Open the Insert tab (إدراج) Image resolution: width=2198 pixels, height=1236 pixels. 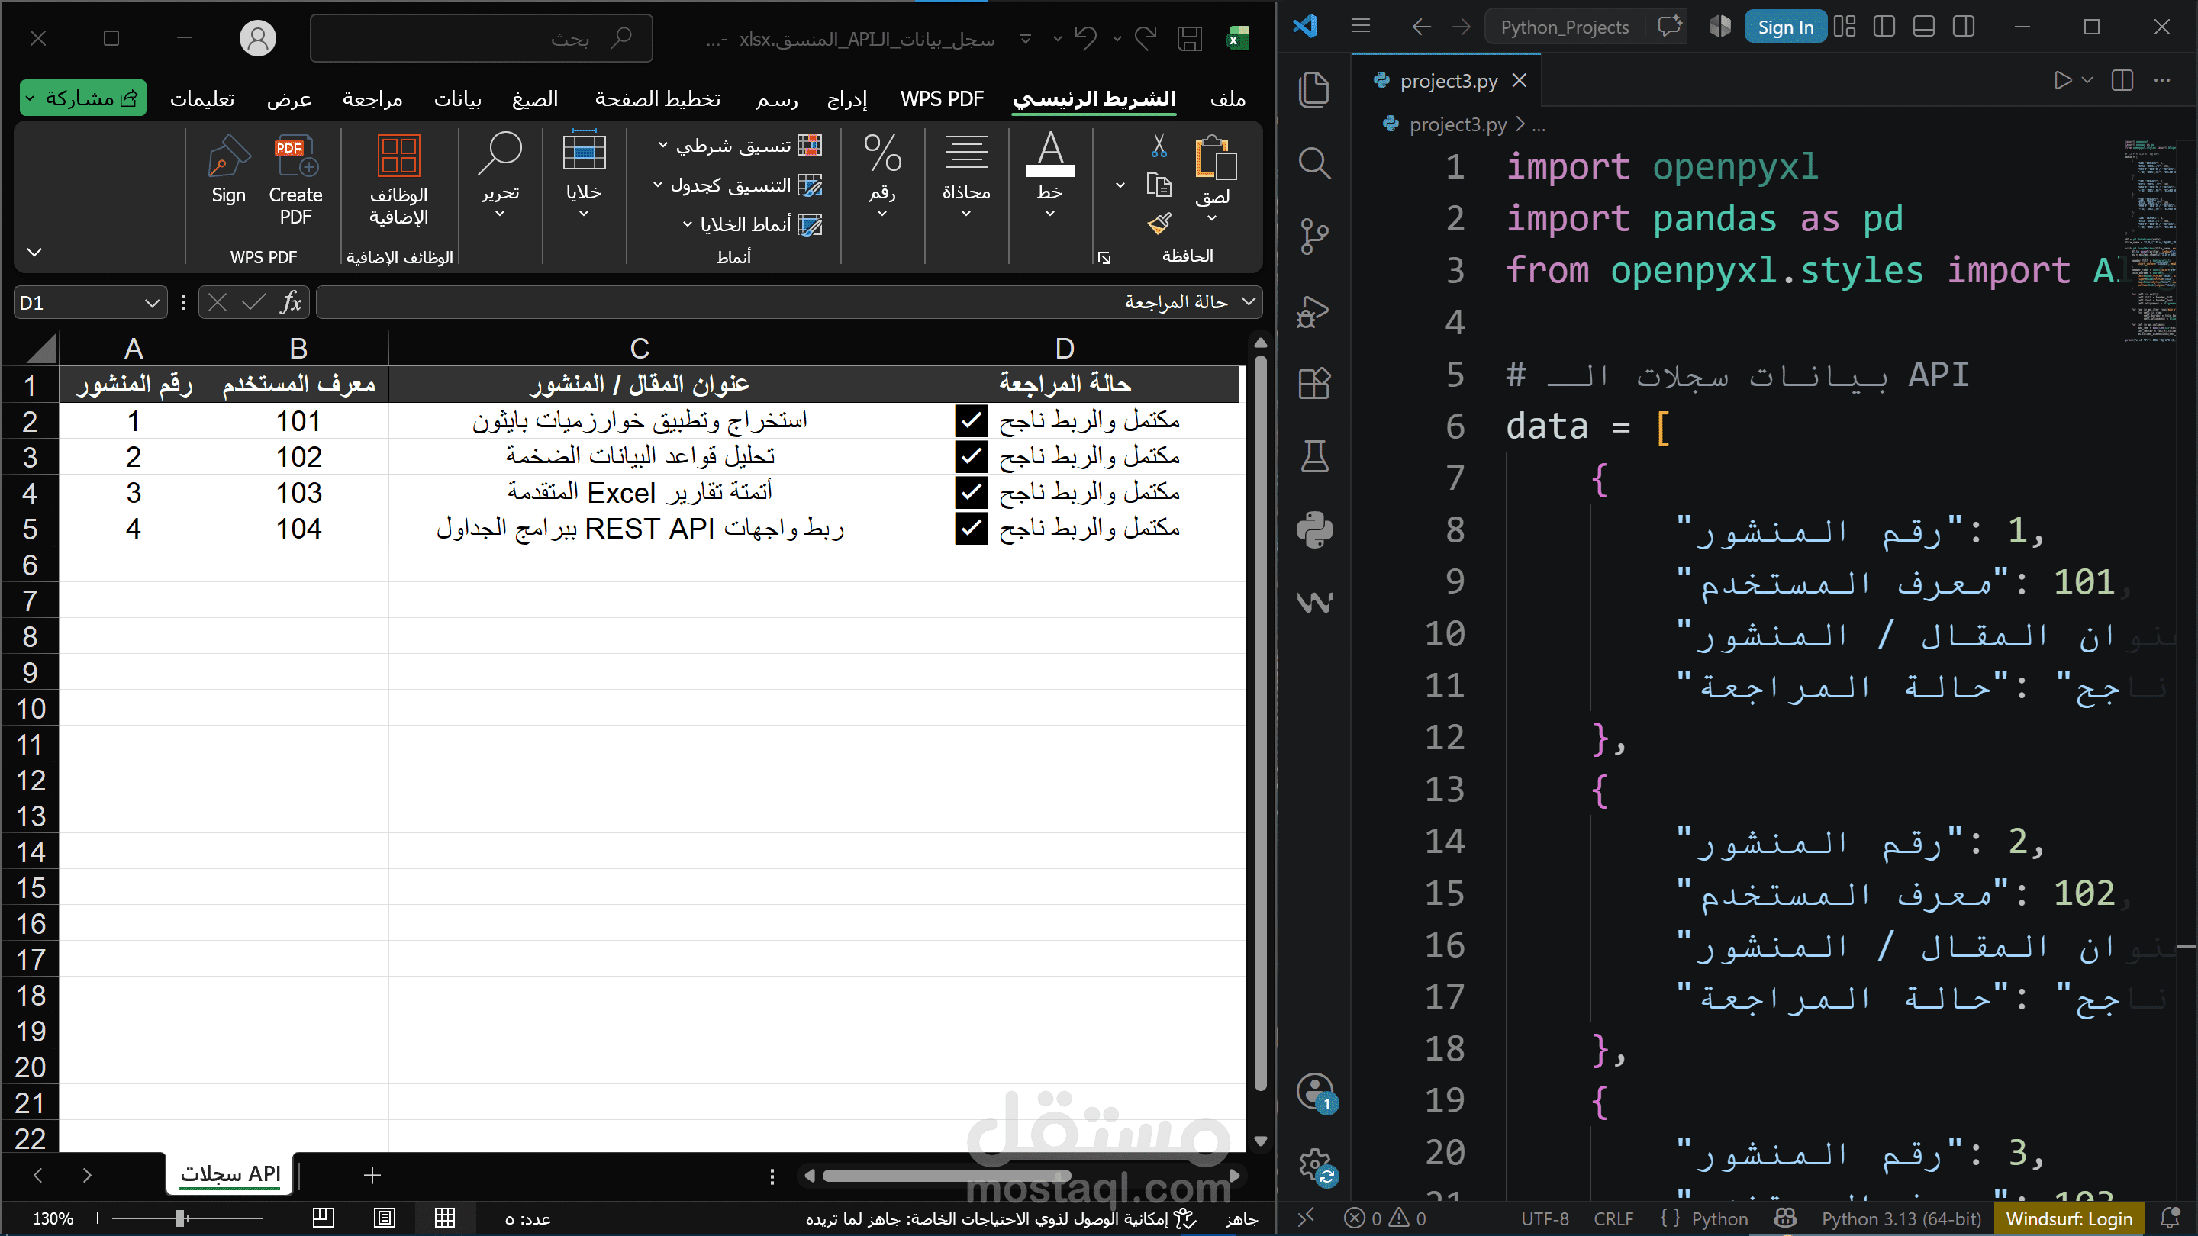(846, 99)
